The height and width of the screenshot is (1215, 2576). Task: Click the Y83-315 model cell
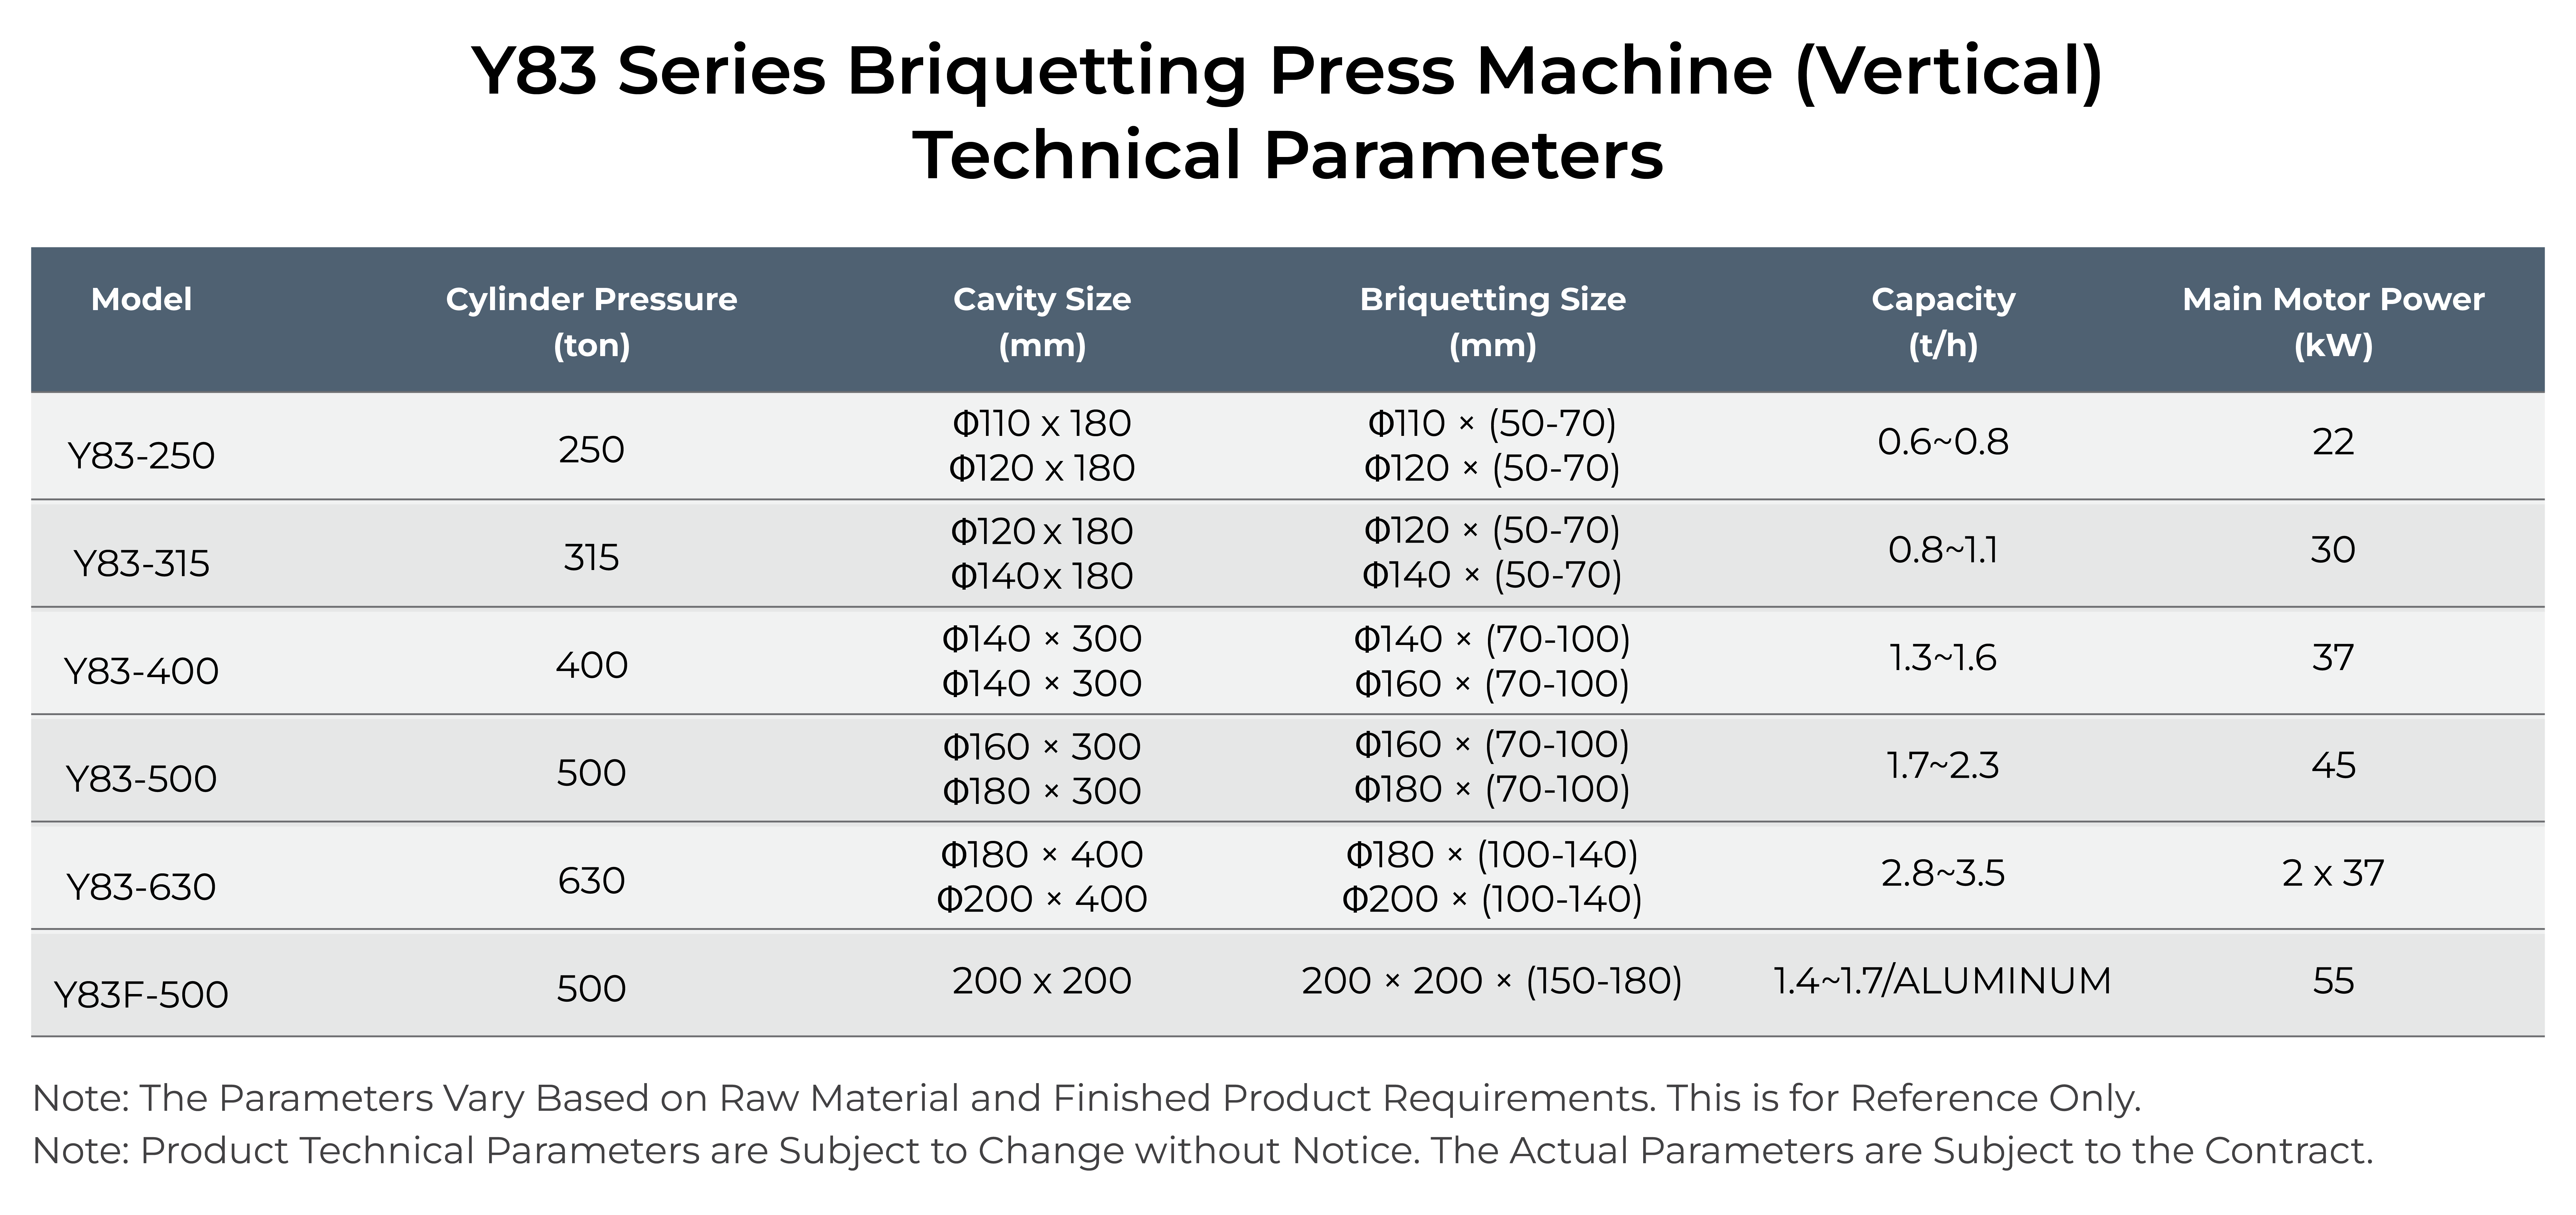tap(141, 564)
